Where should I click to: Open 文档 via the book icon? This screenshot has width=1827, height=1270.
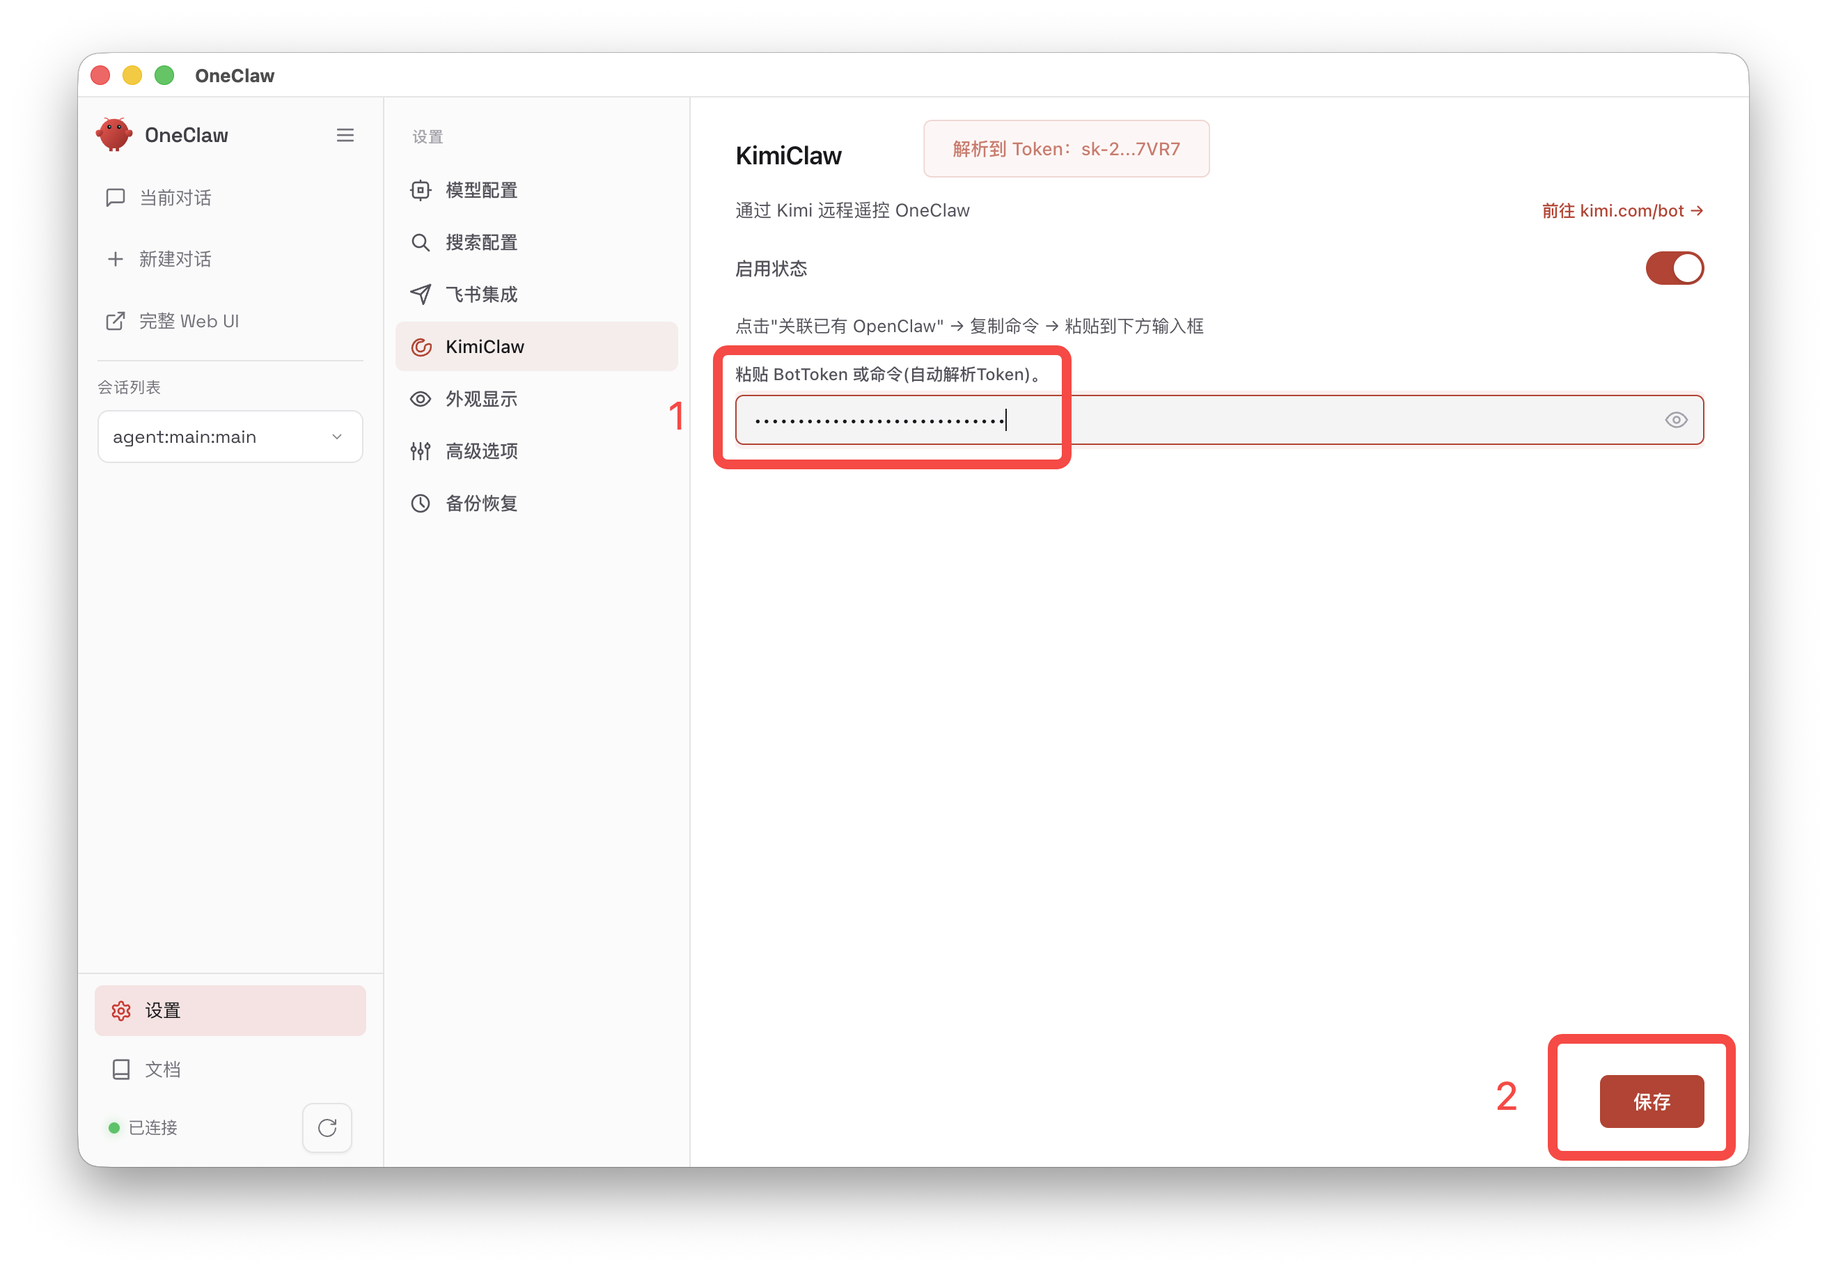121,1069
